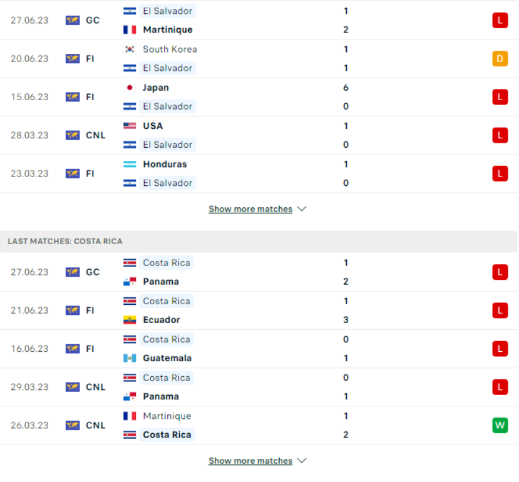This screenshot has height=482, width=519.
Task: Click red L badge for Japan match
Action: pos(500,97)
